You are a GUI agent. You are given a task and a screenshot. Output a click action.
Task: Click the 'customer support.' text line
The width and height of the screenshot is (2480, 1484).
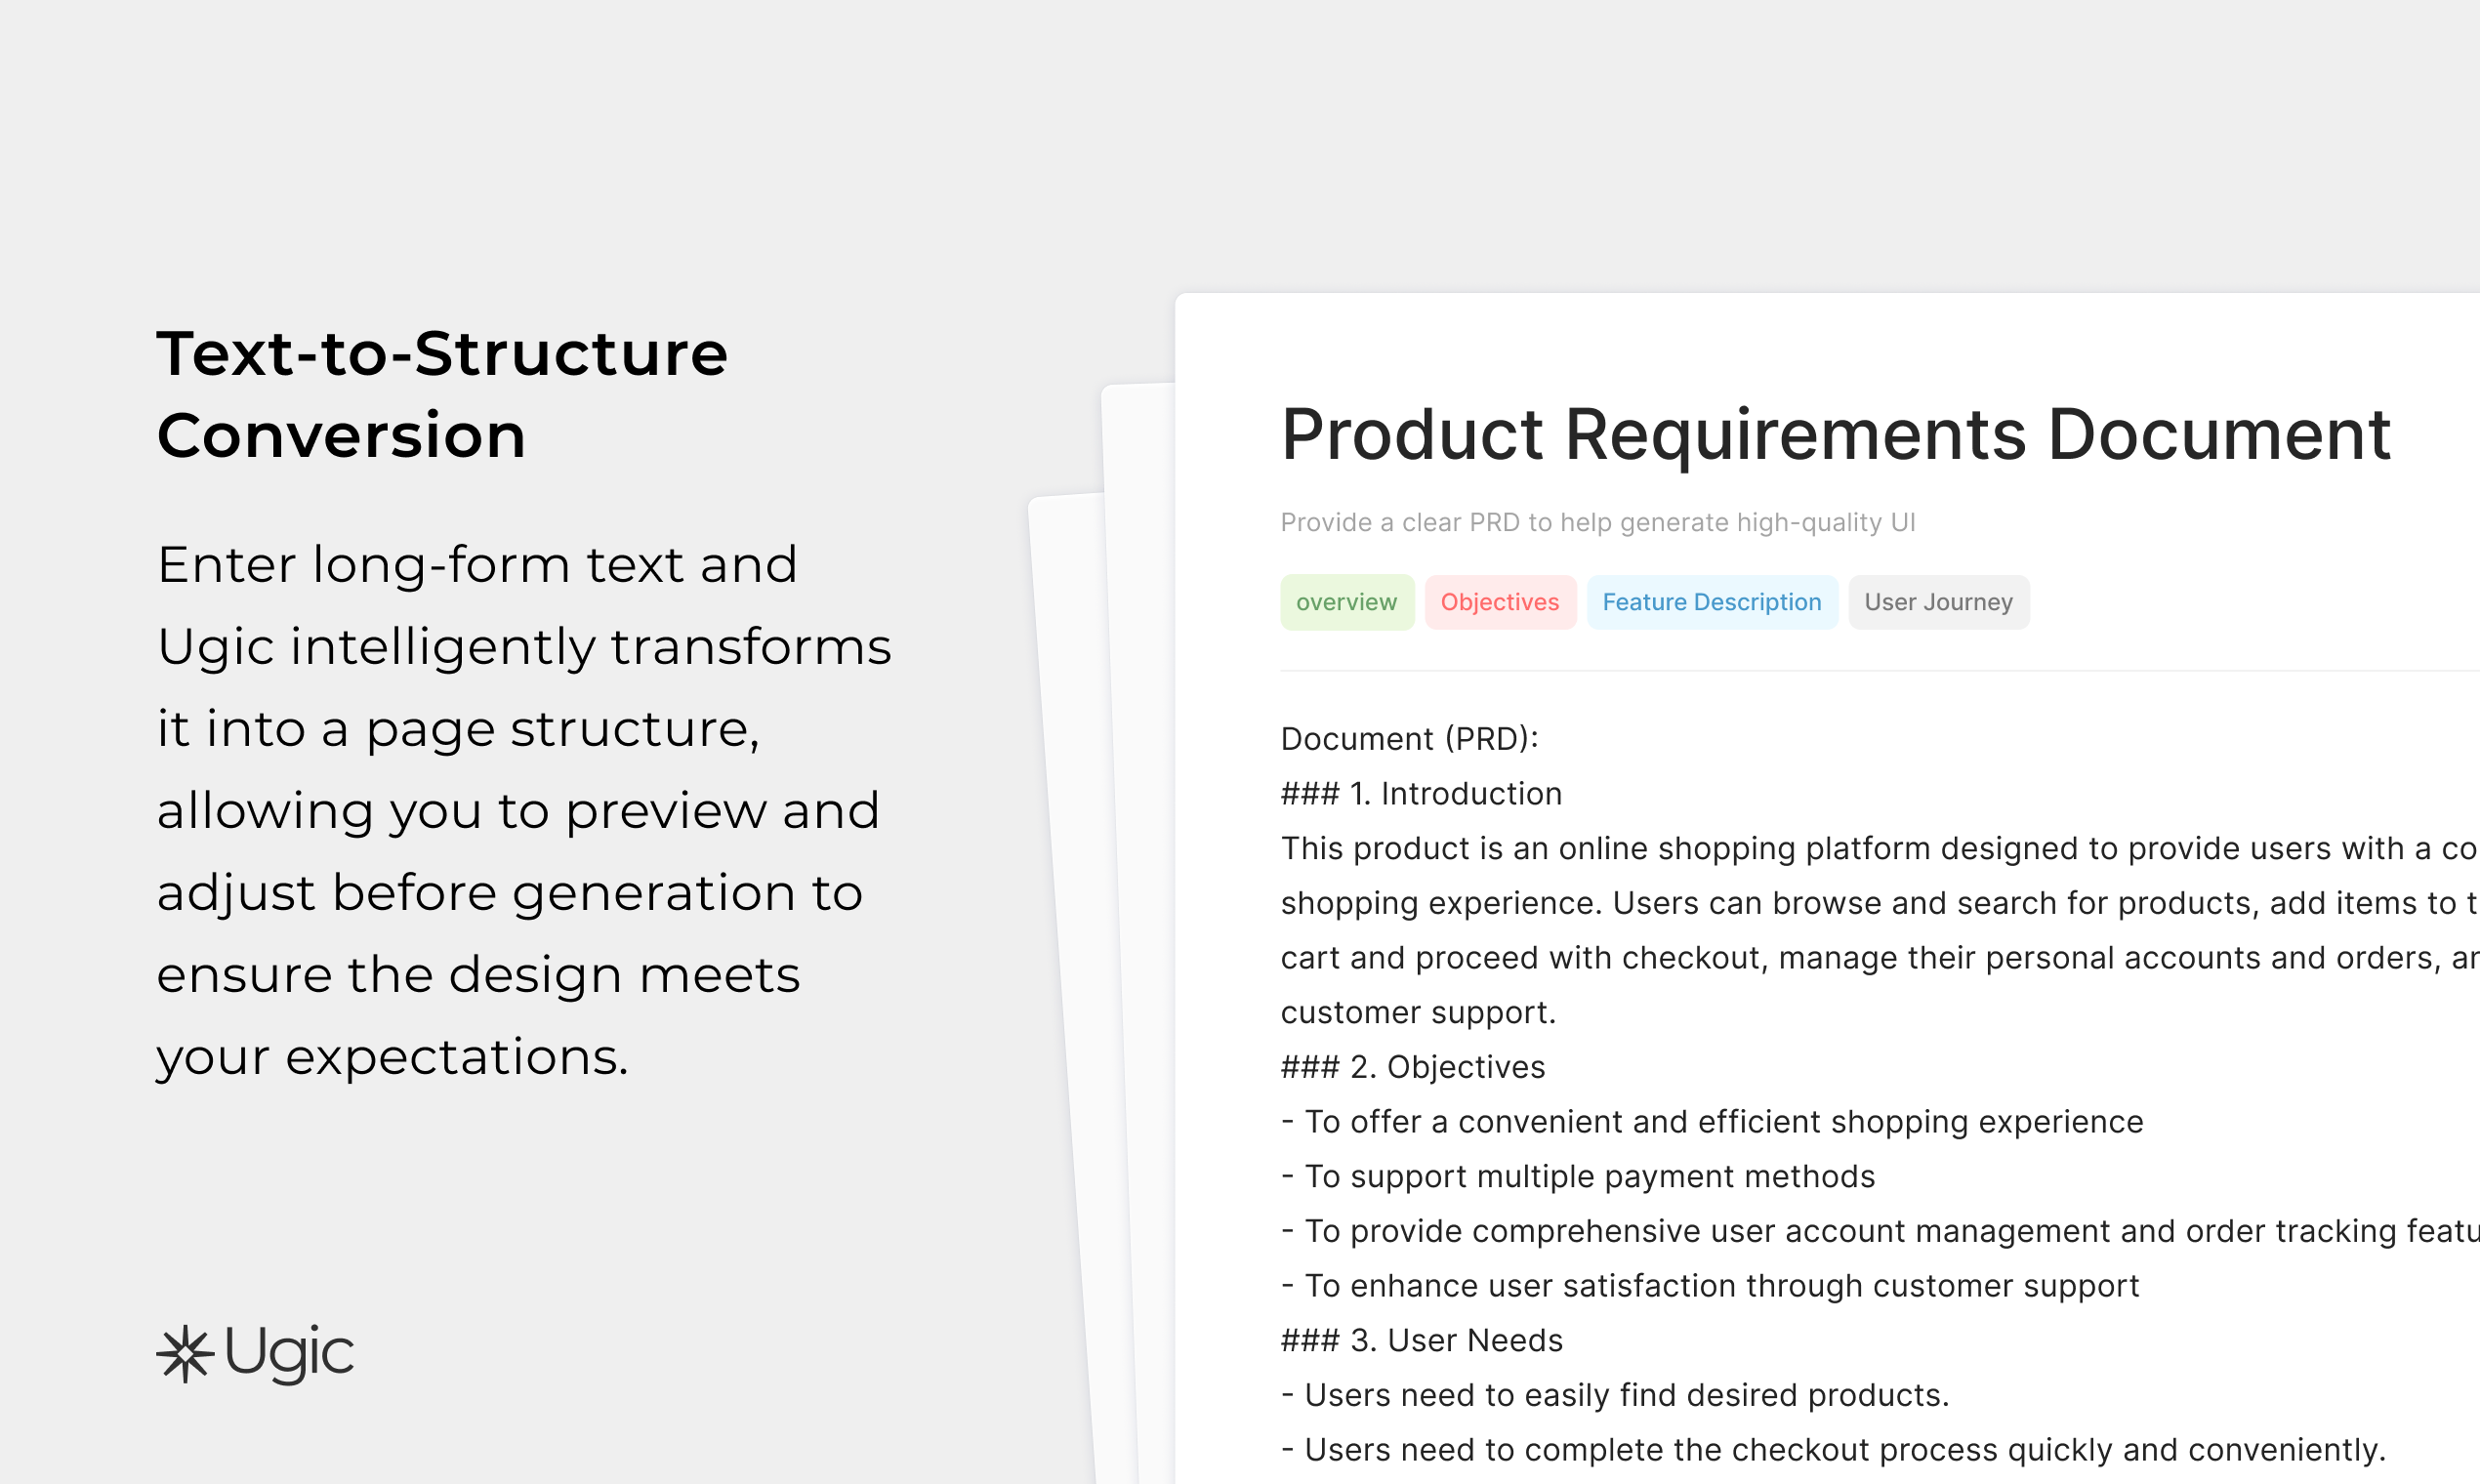(x=1418, y=1012)
